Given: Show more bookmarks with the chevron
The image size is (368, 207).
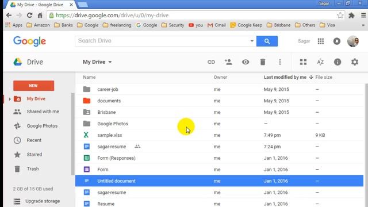Looking at the screenshot, I should coord(363,25).
